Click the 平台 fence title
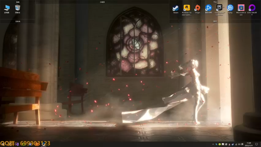 215,2
